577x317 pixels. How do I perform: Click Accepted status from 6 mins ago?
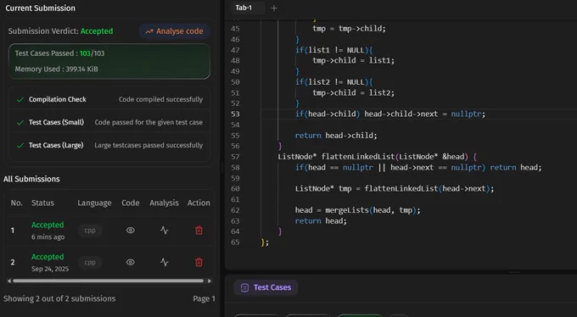point(48,225)
